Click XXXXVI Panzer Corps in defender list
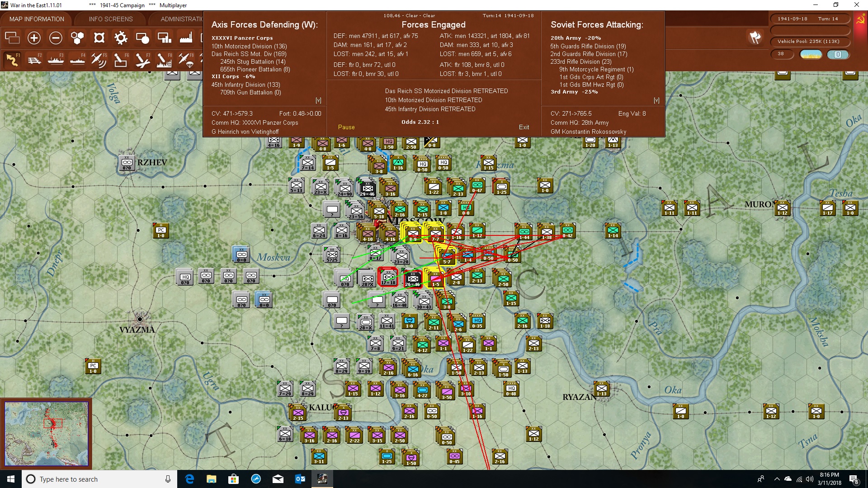Screen dimensions: 868x488 [x=242, y=38]
